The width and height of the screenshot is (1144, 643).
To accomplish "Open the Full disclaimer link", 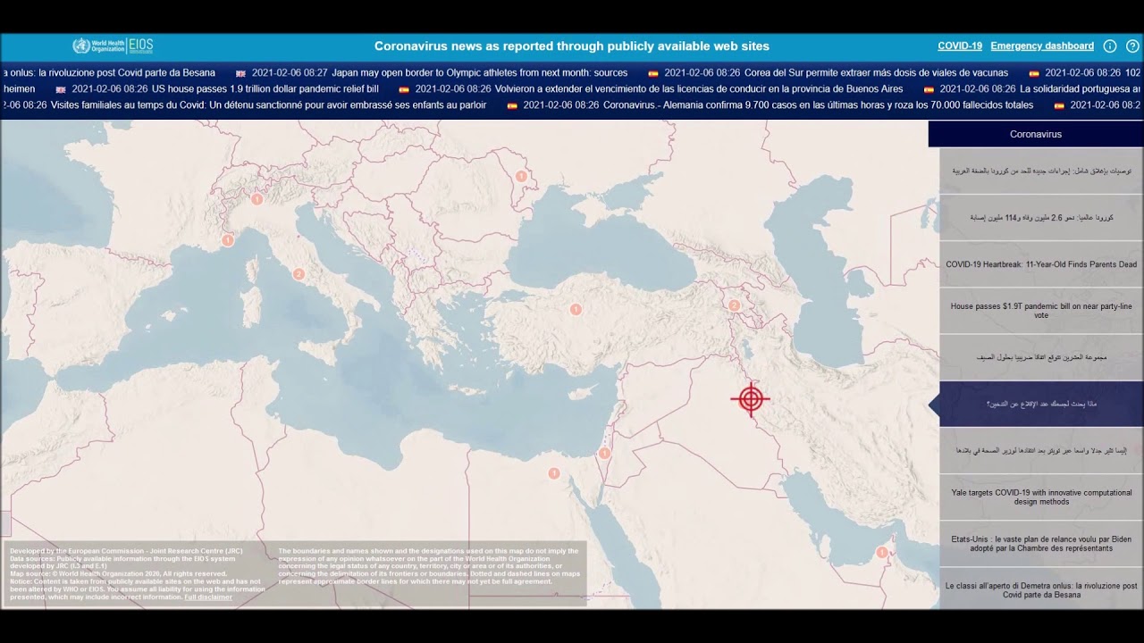I will 208,597.
